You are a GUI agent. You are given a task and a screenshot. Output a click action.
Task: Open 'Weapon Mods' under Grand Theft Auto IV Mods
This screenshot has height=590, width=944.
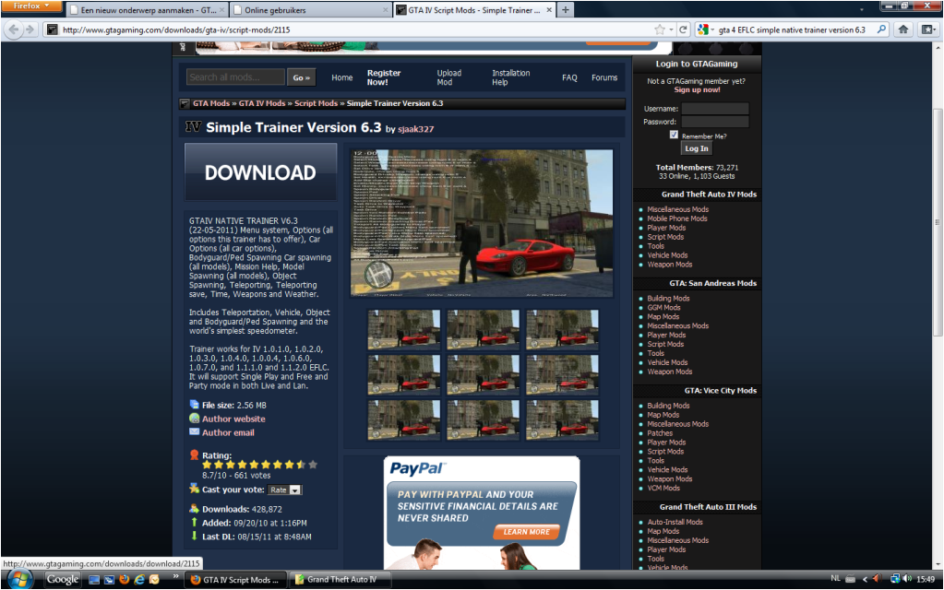(x=669, y=265)
